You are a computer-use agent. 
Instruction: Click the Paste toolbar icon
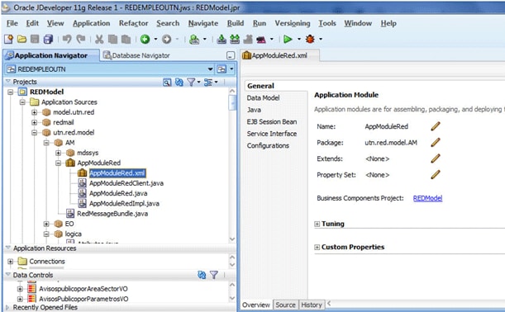(x=126, y=40)
